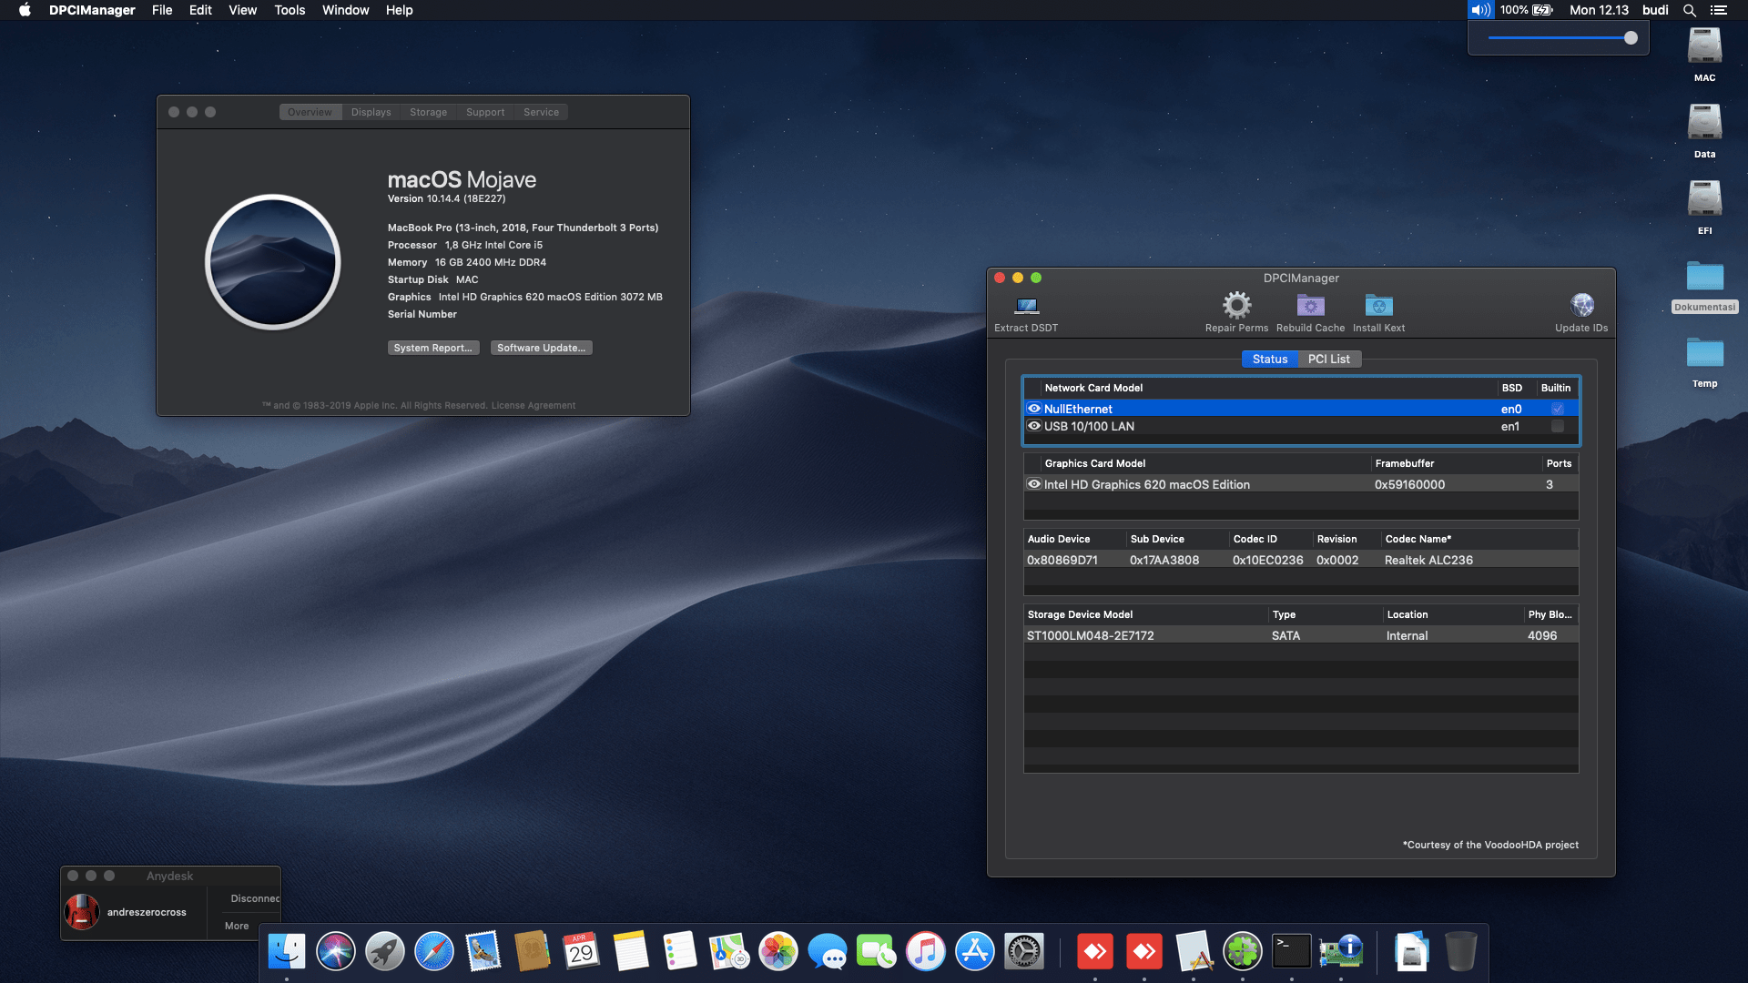Screen dimensions: 1748x983
Task: Select the Install Kext tool
Action: click(x=1378, y=309)
